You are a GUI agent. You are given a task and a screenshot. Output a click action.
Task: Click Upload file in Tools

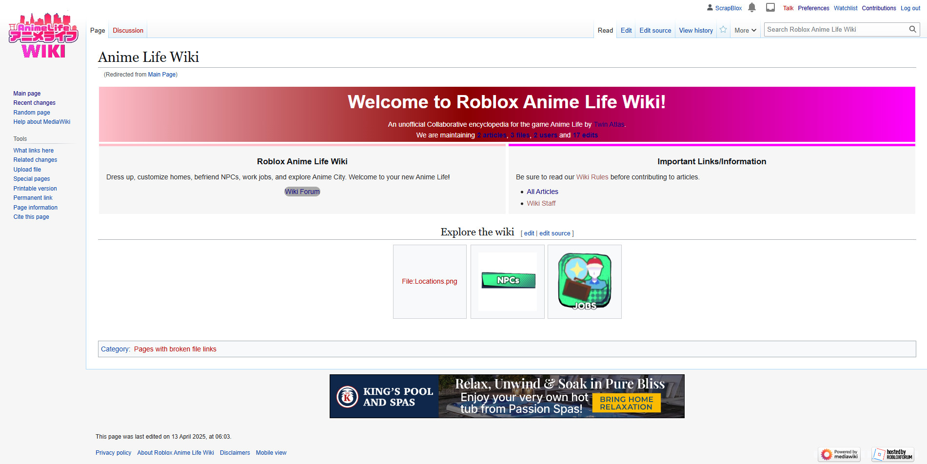27,170
